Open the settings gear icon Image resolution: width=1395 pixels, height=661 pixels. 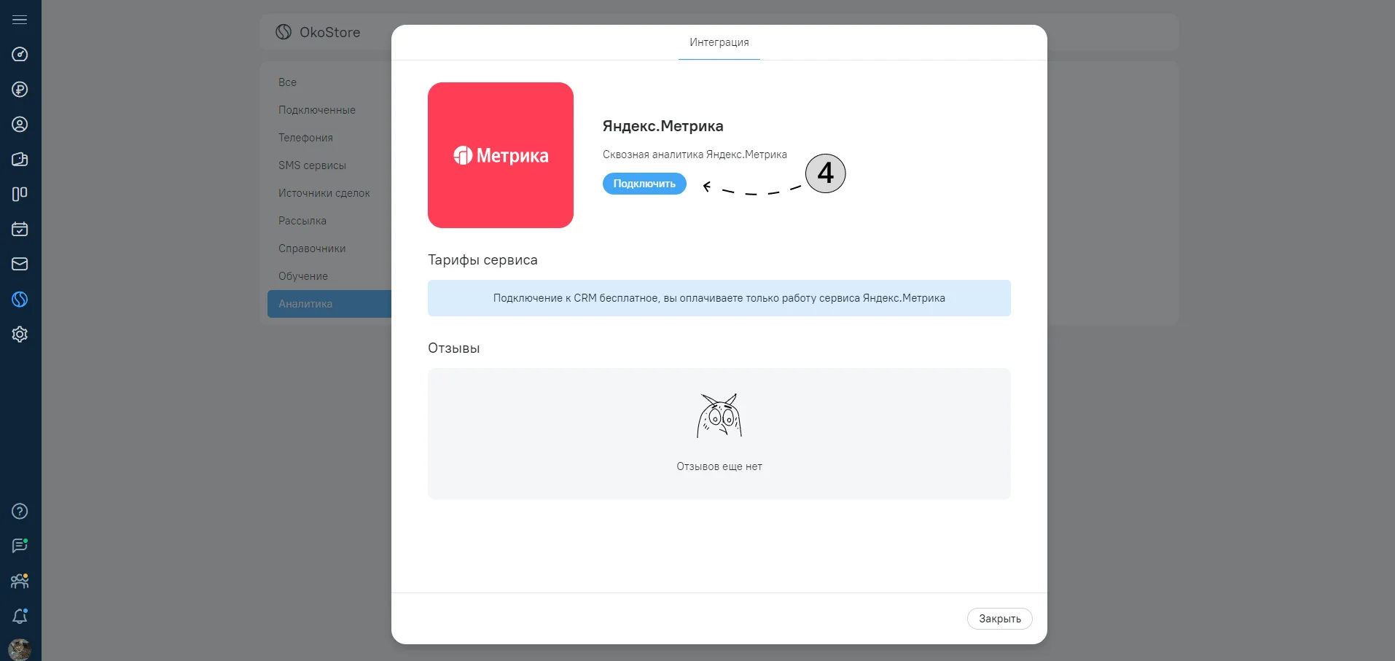click(x=20, y=334)
